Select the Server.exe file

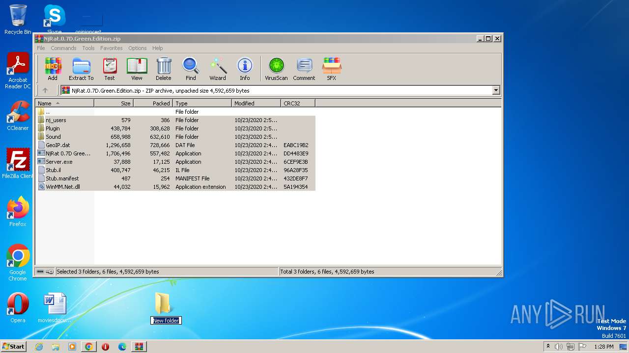pyautogui.click(x=175, y=162)
